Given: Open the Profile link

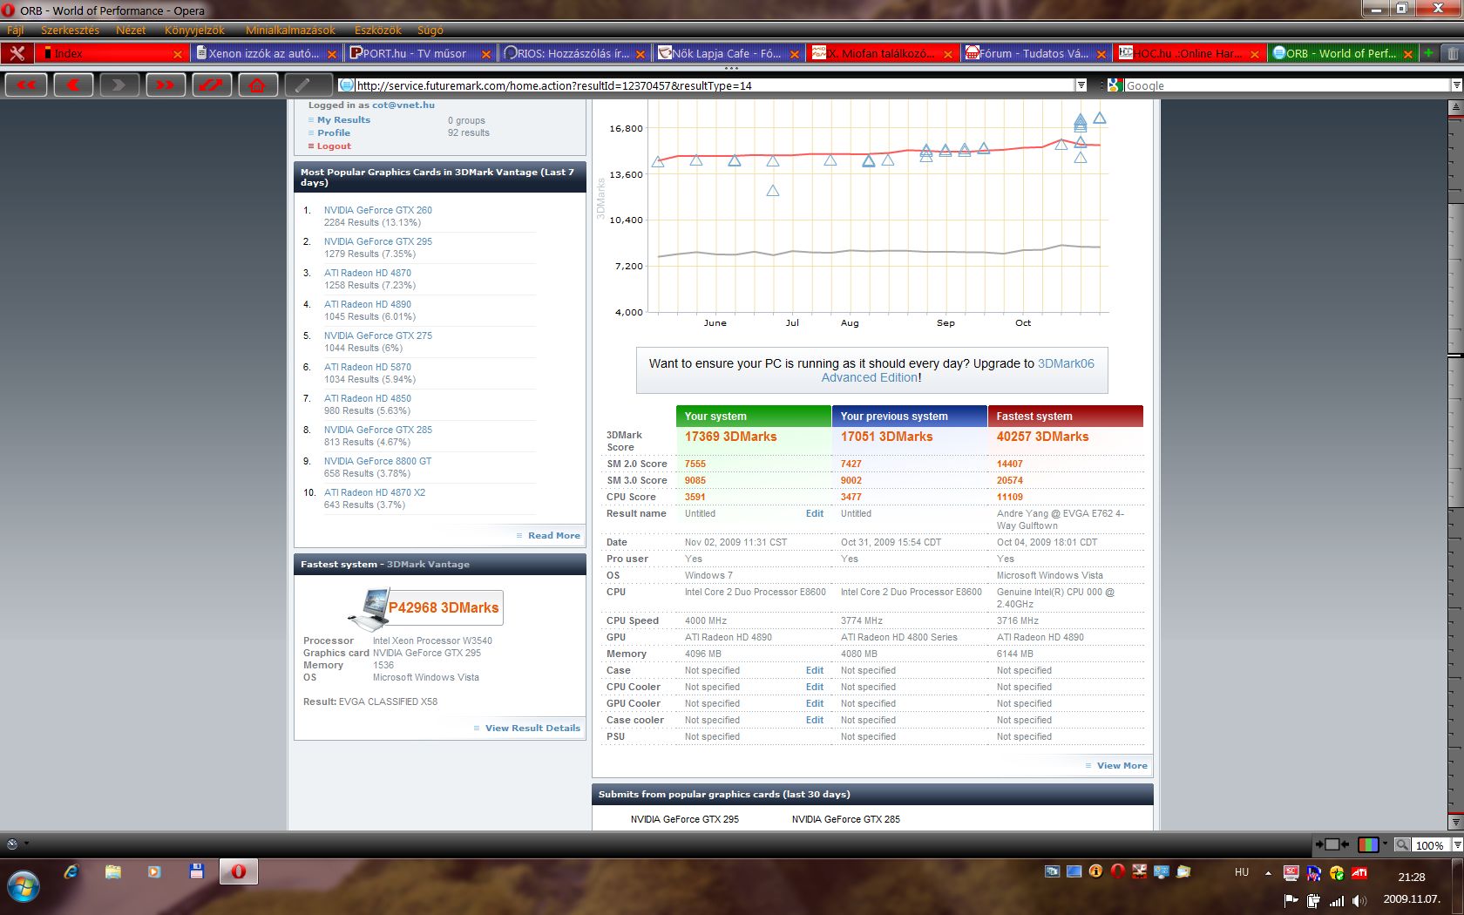Looking at the screenshot, I should tap(334, 133).
